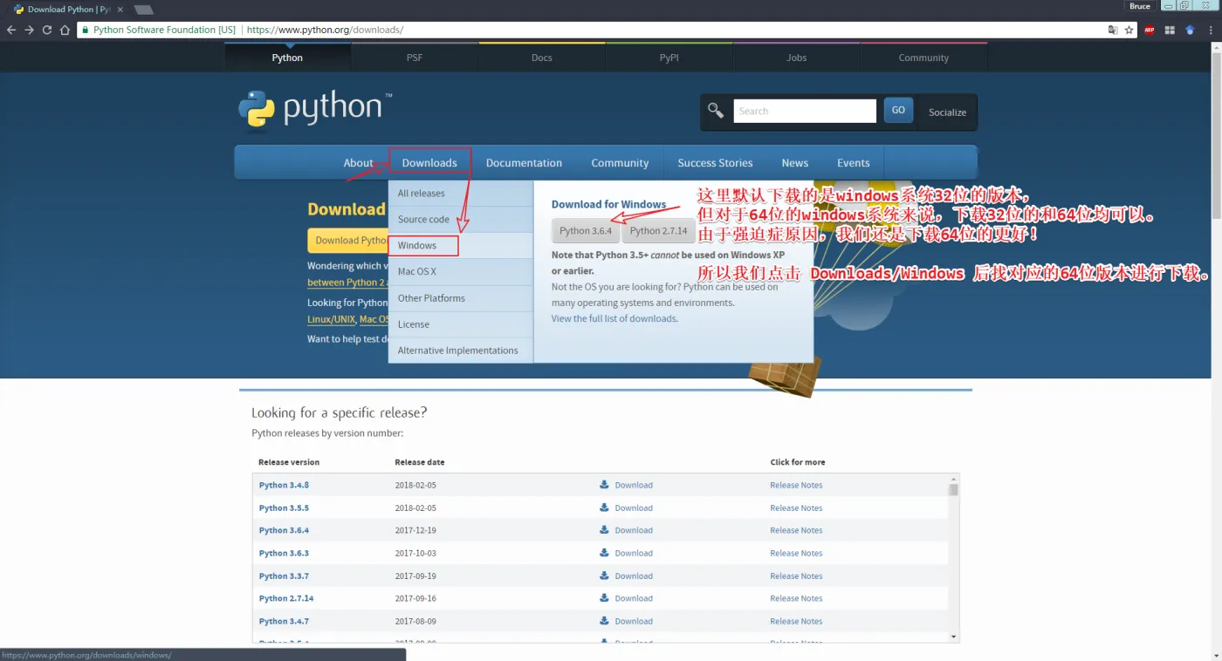Download Python 3.4.8 from the release list
1222x661 pixels.
point(626,485)
